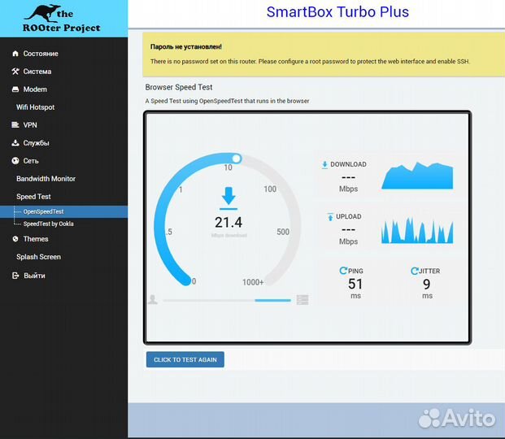
Task: Open the Themes menu
Action: point(36,239)
